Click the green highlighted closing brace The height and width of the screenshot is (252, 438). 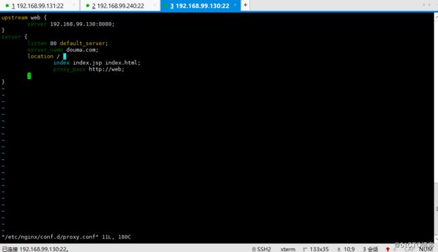coord(29,75)
